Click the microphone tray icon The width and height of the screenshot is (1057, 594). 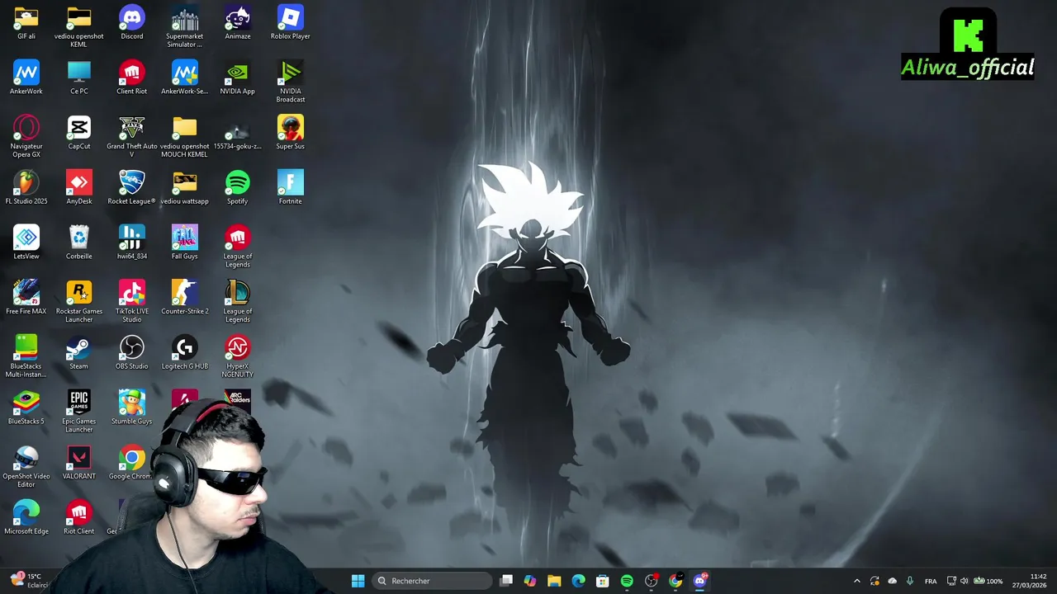(x=909, y=581)
